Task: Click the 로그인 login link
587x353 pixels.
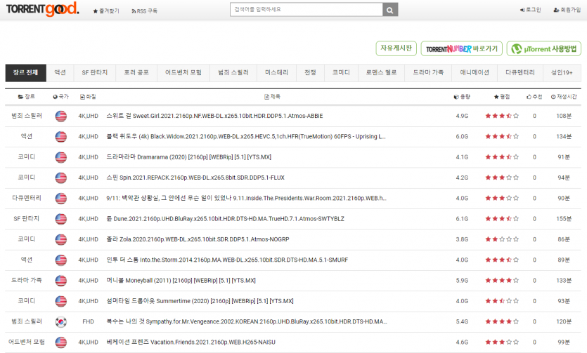Action: 530,10
